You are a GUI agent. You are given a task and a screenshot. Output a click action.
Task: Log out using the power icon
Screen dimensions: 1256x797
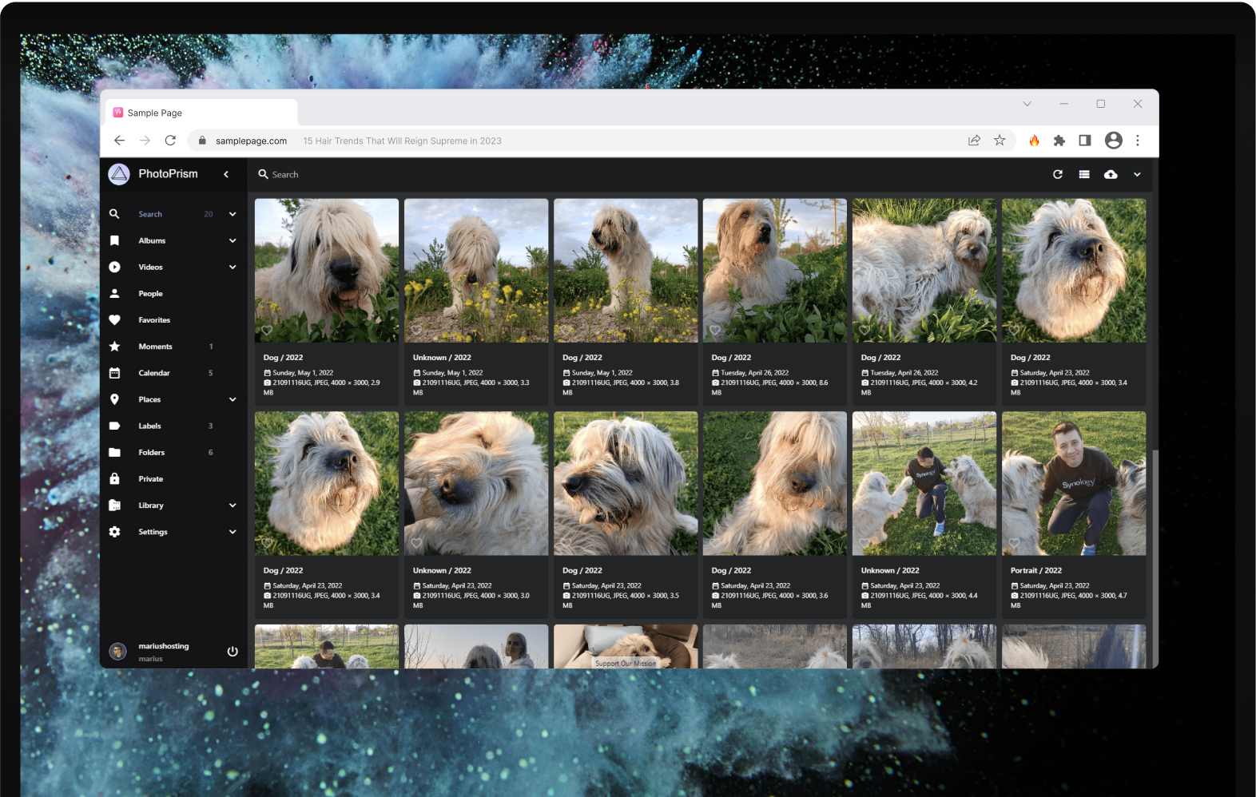tap(233, 652)
